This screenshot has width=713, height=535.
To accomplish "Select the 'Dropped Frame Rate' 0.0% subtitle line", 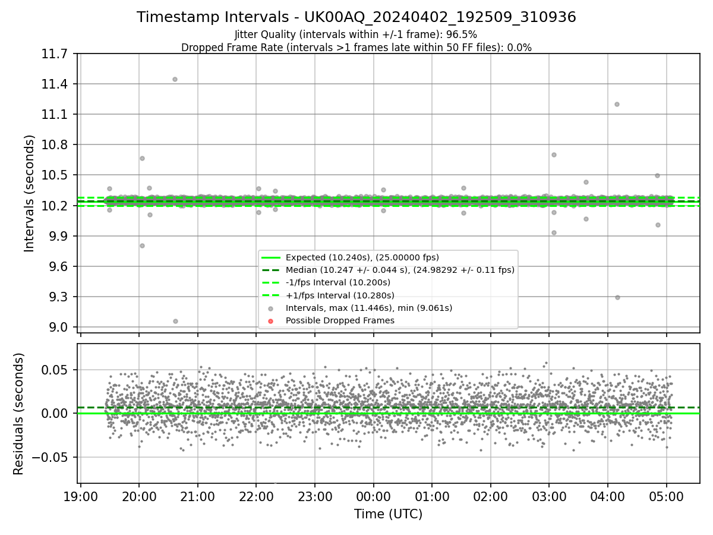I will [x=356, y=48].
